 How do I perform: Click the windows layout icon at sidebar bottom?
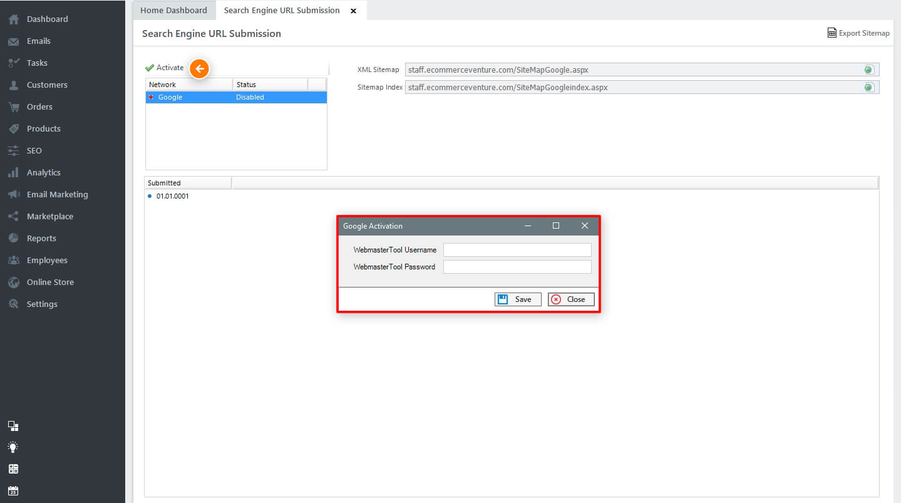tap(13, 427)
